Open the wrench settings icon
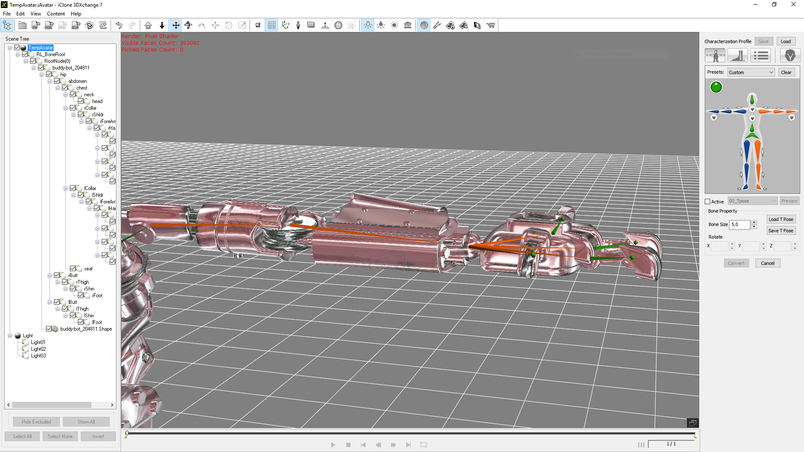 (x=437, y=26)
